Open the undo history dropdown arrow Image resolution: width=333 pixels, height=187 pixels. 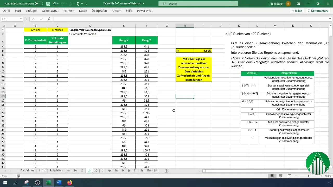pos(59,4)
